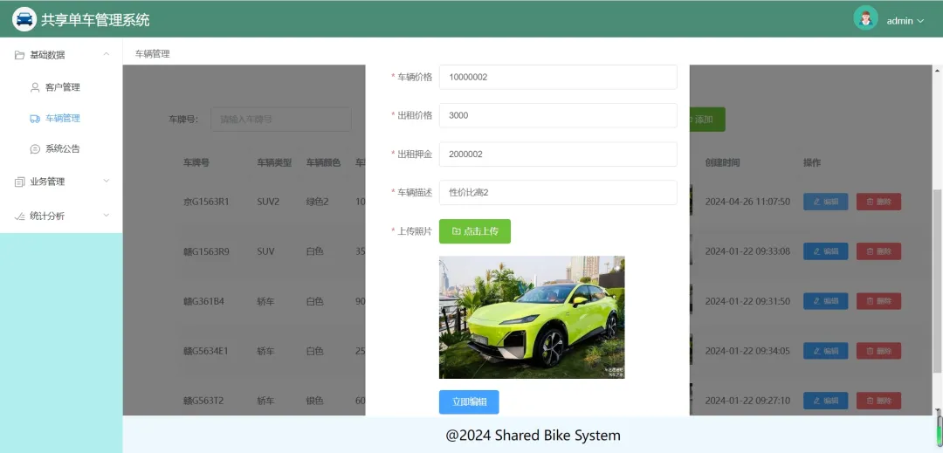Click the 业务管理 documents icon

coord(20,182)
